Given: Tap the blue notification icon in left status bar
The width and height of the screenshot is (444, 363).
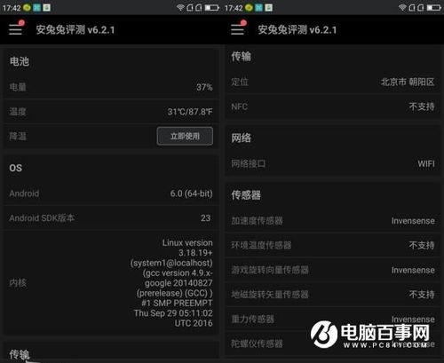Looking at the screenshot, I should pyautogui.click(x=36, y=7).
